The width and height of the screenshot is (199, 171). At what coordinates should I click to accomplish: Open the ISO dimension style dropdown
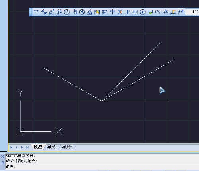coord(192,12)
